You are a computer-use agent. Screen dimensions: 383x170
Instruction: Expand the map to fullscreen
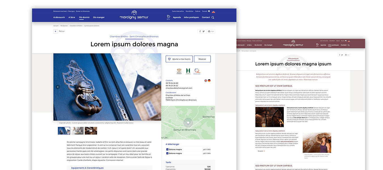pyautogui.click(x=212, y=109)
